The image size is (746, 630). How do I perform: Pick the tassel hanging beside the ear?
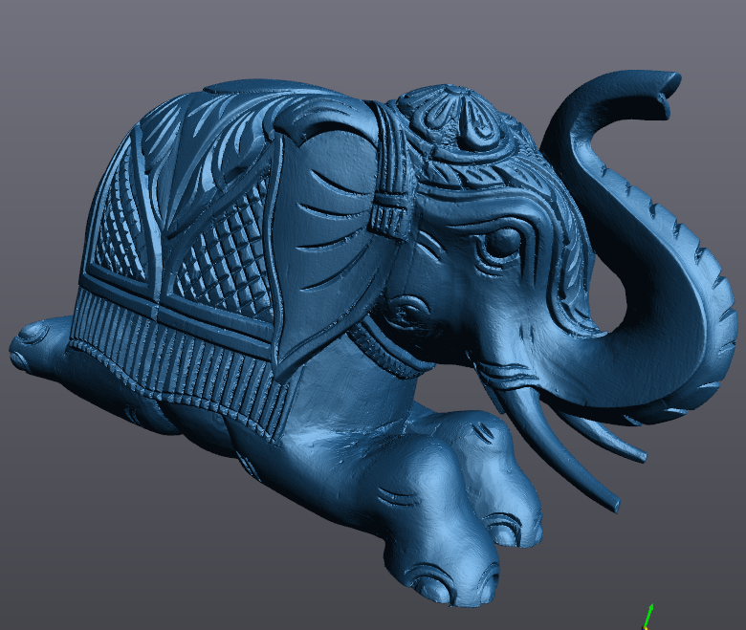point(389,215)
